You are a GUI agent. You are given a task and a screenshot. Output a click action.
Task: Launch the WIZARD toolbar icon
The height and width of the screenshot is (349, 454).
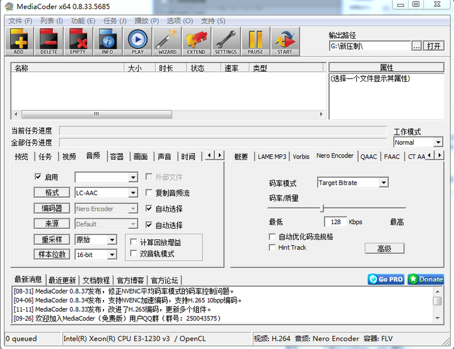[x=167, y=41]
